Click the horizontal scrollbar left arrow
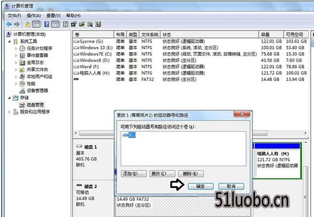Viewport: 314px width, 217px height. point(76,133)
